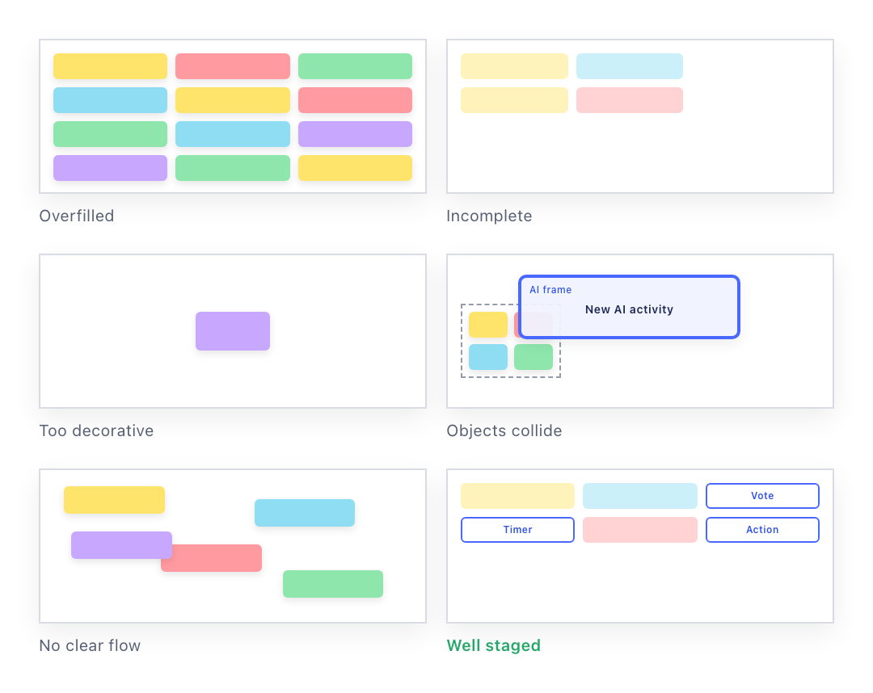This screenshot has width=873, height=693.
Task: Select the pink note in Well staged panel
Action: (x=640, y=530)
